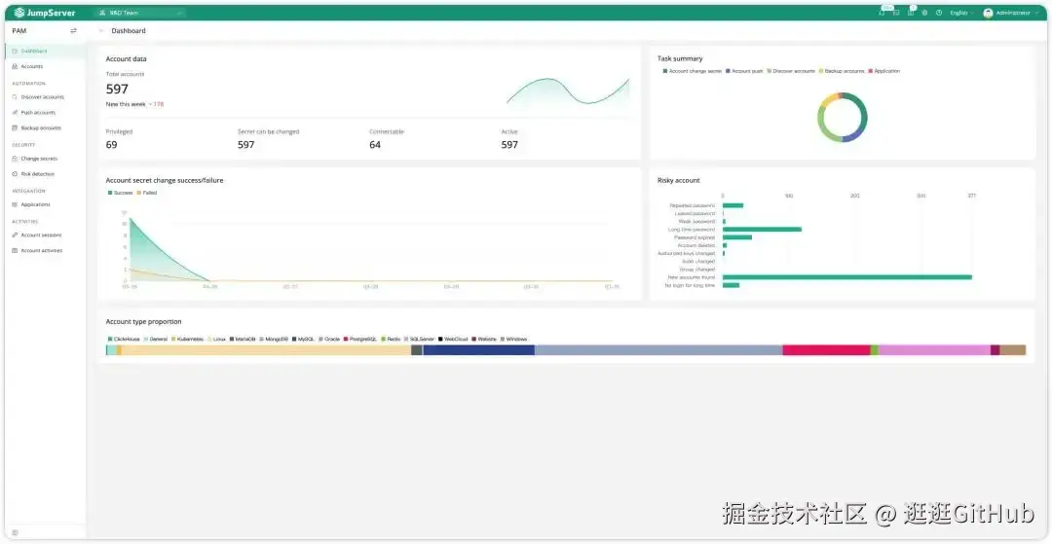Click the Account activities icon
This screenshot has width=1052, height=544.
[15, 250]
